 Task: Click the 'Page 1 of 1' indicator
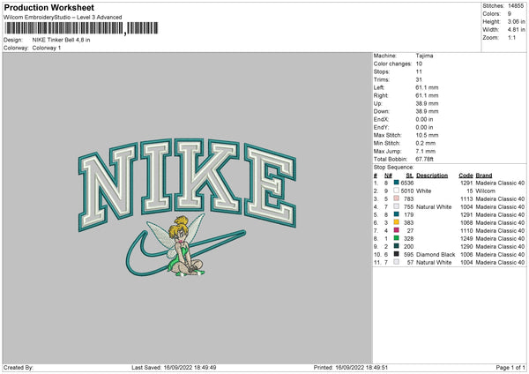click(510, 367)
